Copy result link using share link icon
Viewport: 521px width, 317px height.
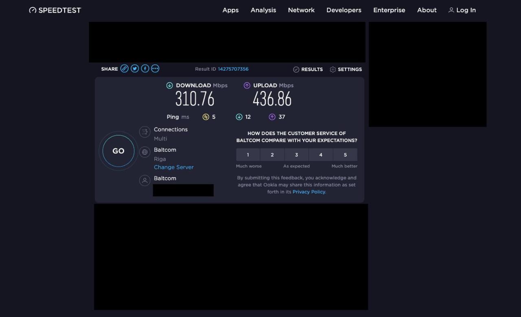pos(125,69)
